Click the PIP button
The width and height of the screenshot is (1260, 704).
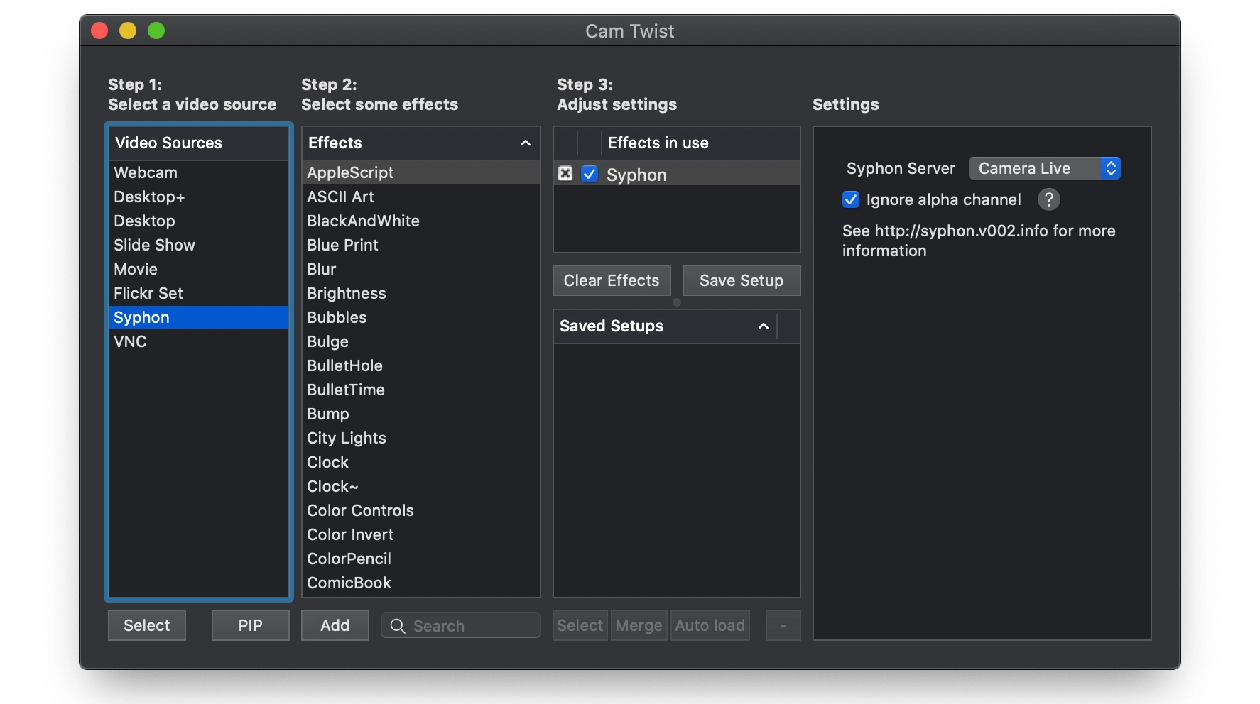[x=250, y=625]
